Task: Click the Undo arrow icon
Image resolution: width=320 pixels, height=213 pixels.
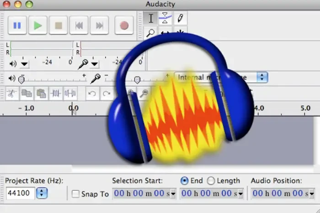Action: (x=92, y=94)
